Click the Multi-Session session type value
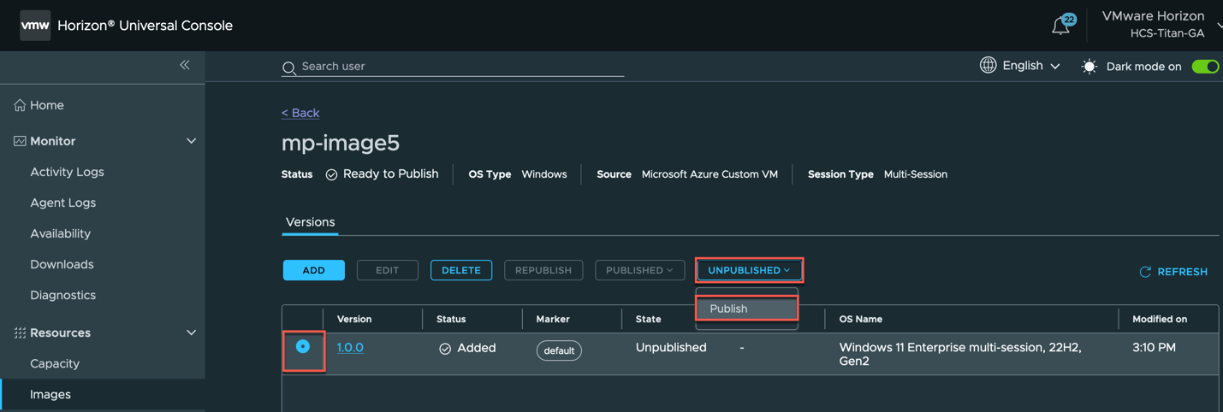The width and height of the screenshot is (1223, 412). coord(915,174)
